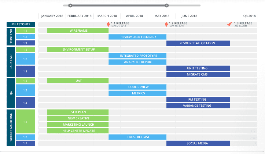Select the Wireframe task bar
The height and width of the screenshot is (154, 265).
[x=78, y=31]
